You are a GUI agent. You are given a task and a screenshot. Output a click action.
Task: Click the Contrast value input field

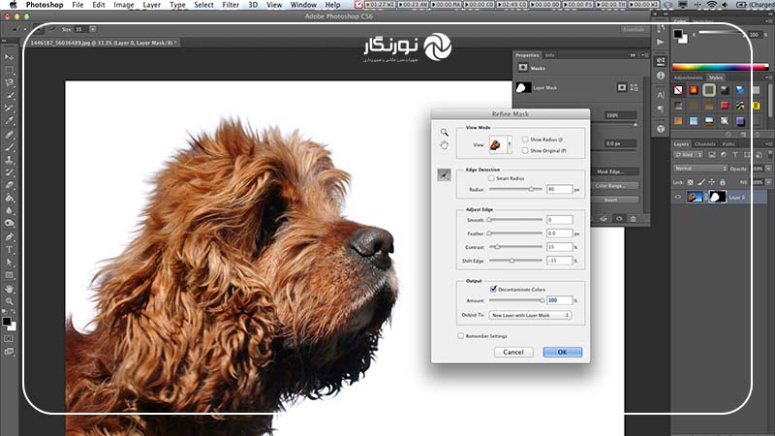(560, 246)
